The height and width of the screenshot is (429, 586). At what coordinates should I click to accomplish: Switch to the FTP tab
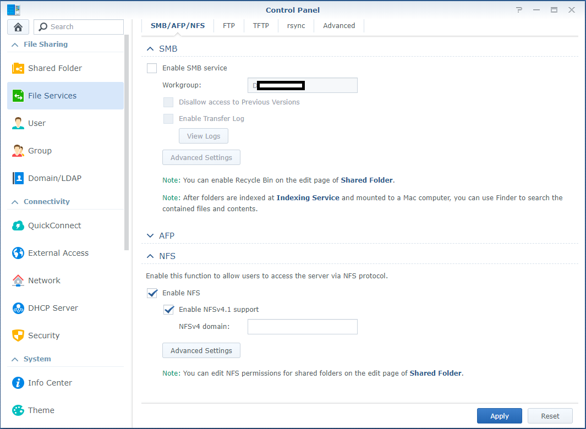click(229, 26)
